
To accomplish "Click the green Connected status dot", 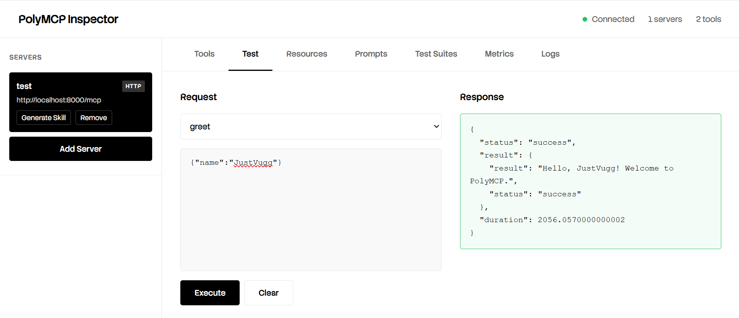I will (x=584, y=19).
